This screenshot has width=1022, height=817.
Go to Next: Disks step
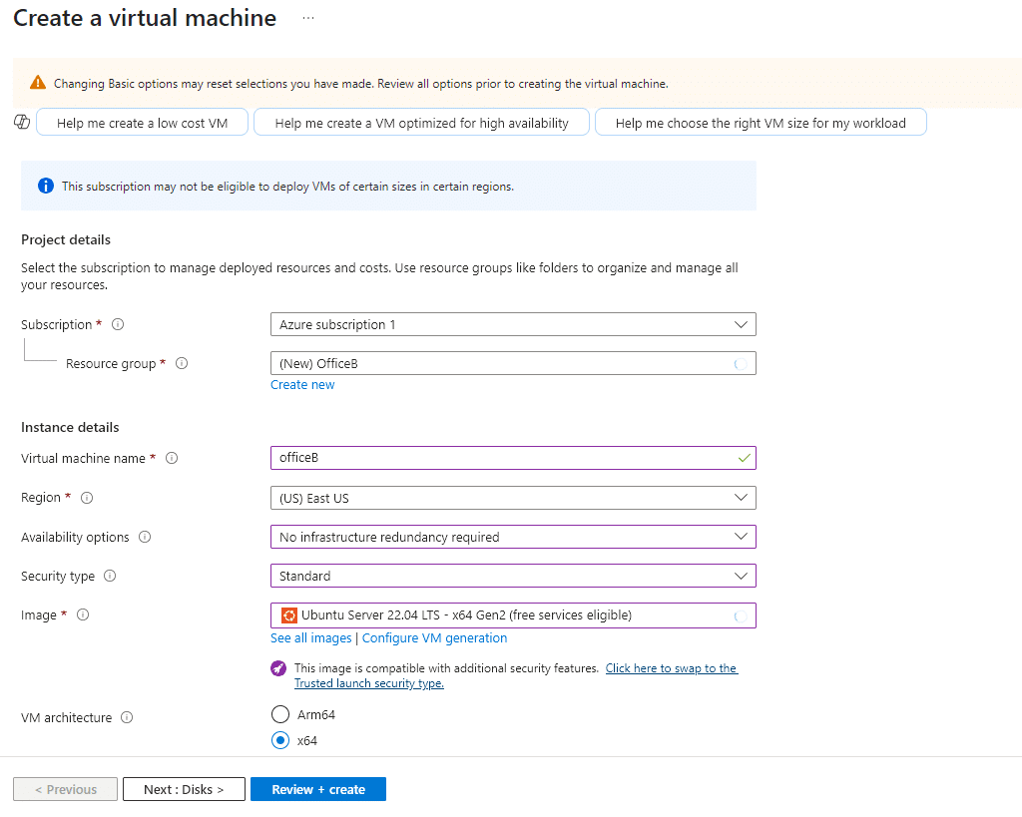coord(183,789)
